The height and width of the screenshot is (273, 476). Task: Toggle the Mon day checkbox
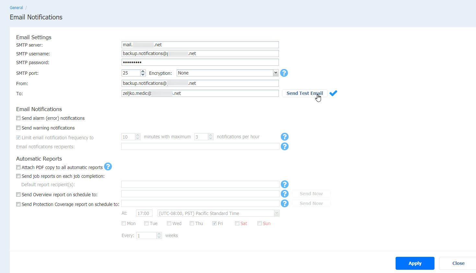[124, 223]
